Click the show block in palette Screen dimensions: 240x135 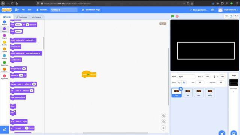(13, 106)
